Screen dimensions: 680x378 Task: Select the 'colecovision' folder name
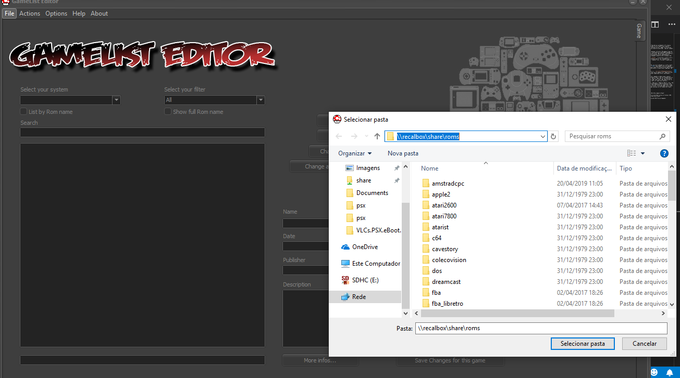[x=449, y=260]
